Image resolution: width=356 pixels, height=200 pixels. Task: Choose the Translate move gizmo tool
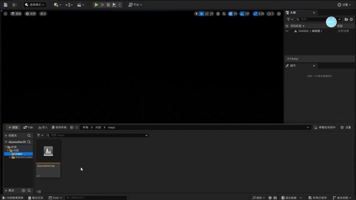[201, 14]
